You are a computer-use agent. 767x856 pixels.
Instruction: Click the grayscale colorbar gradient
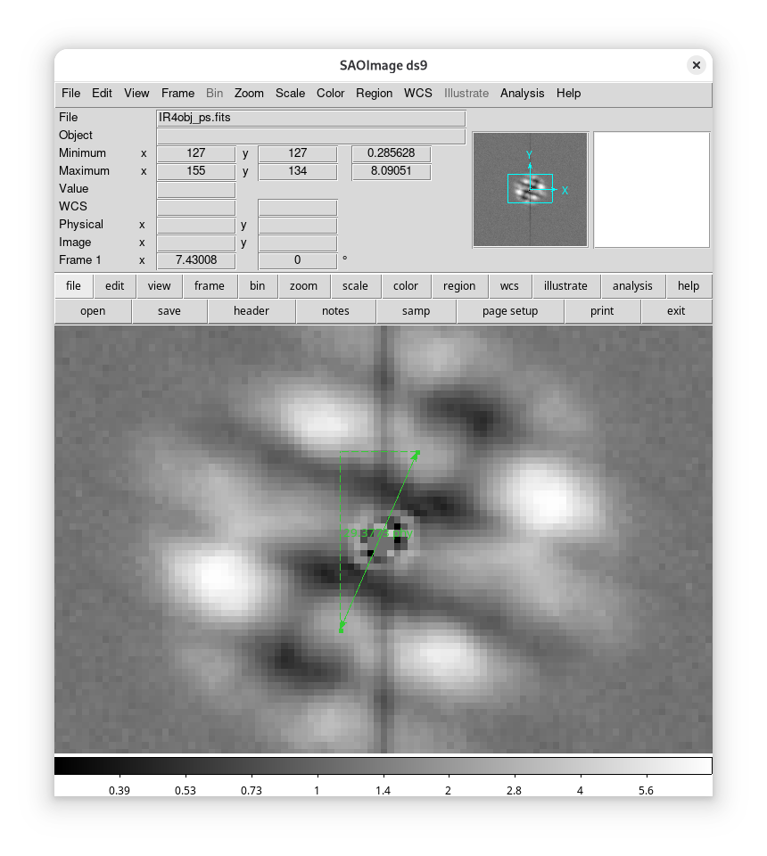[x=383, y=766]
